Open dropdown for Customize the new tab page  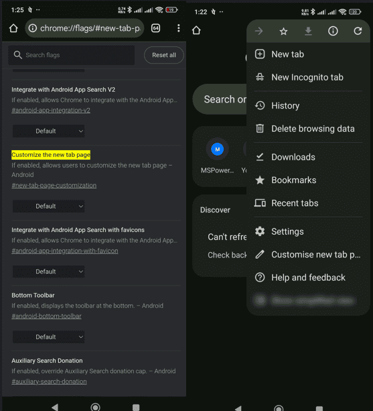tap(49, 207)
